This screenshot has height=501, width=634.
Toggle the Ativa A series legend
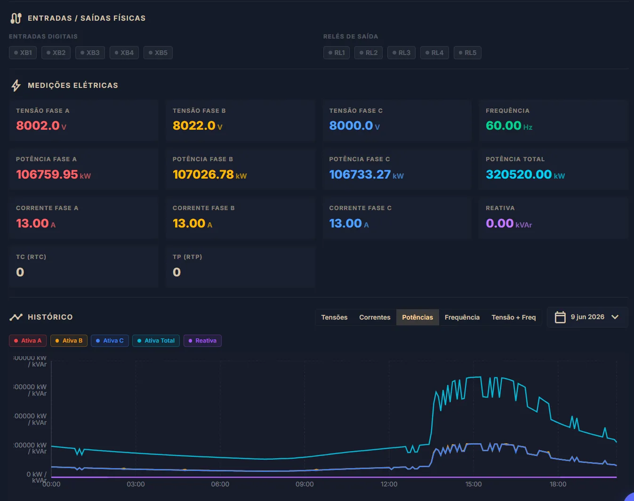point(28,341)
